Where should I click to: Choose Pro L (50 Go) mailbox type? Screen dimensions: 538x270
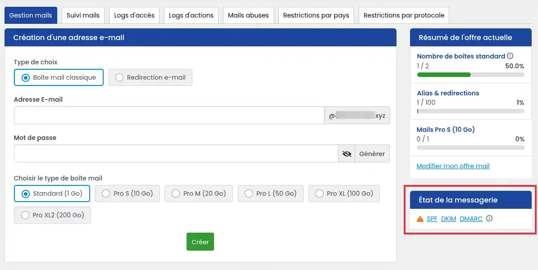(x=270, y=193)
